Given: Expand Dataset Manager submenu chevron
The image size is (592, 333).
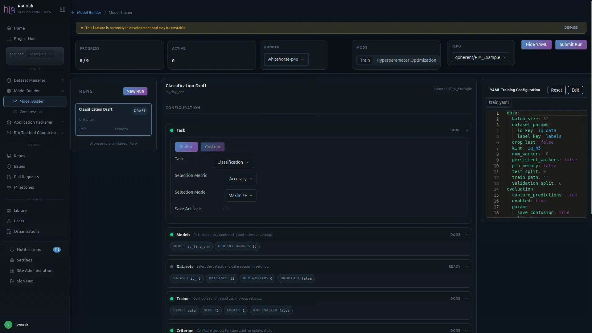Looking at the screenshot, I should tap(63, 80).
